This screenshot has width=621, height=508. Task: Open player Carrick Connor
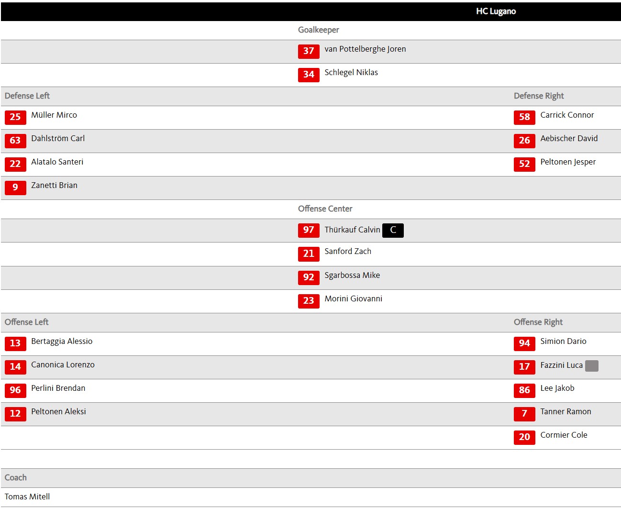pyautogui.click(x=567, y=115)
